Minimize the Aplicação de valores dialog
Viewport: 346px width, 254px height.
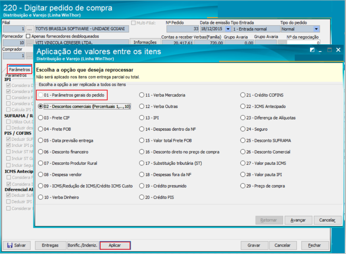tap(320, 51)
